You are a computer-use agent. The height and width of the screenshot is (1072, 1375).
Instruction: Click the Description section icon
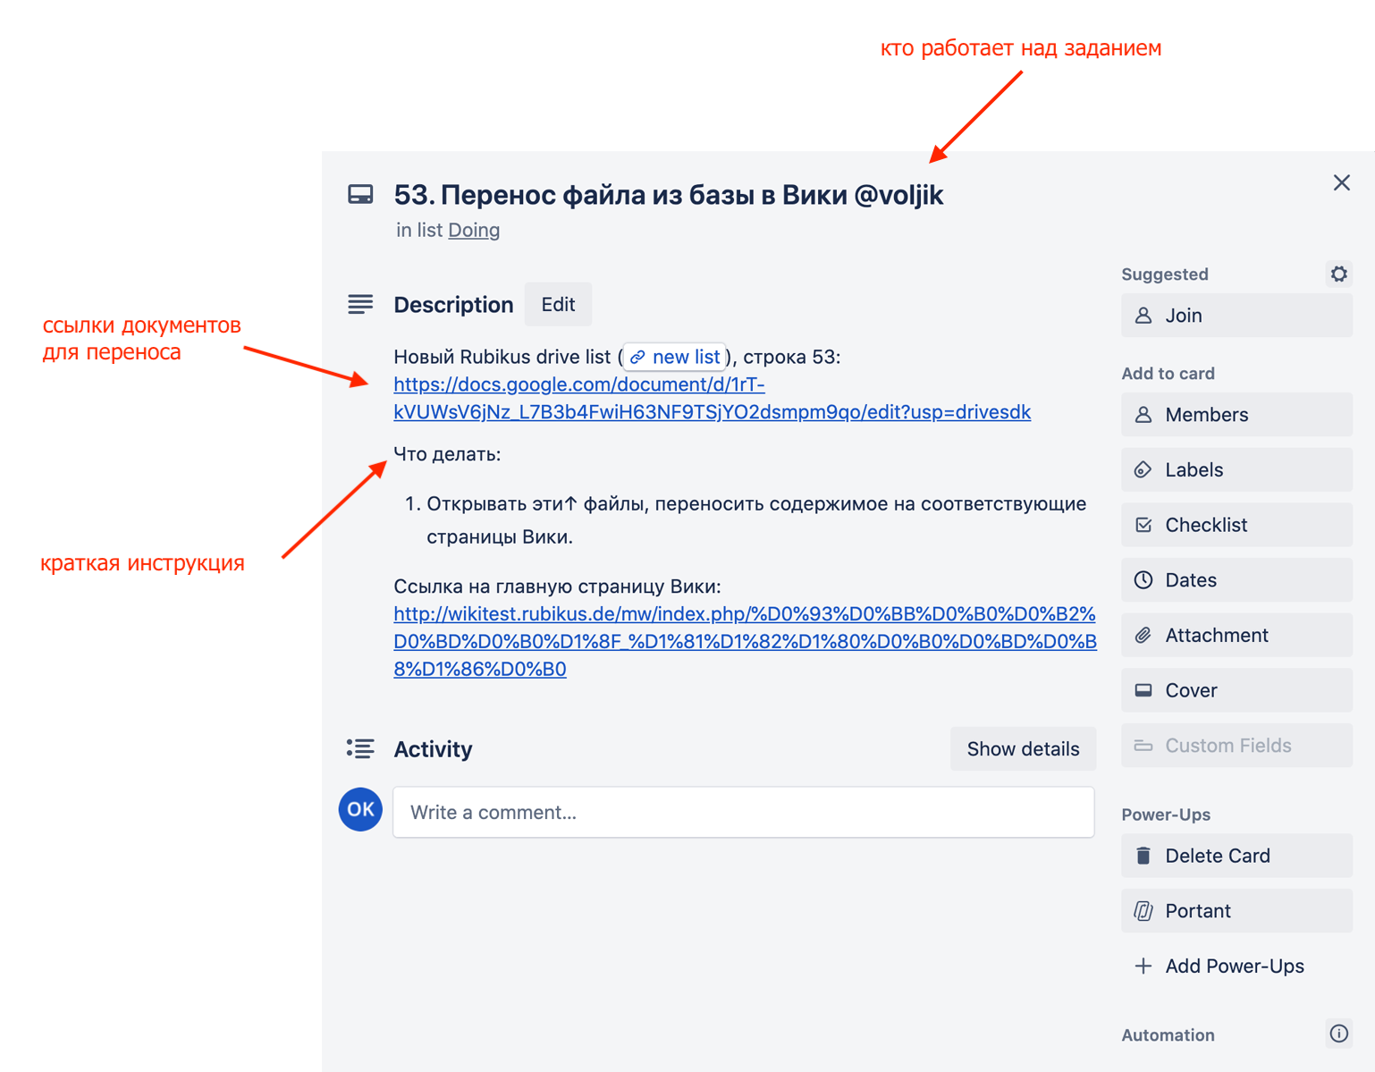[360, 305]
